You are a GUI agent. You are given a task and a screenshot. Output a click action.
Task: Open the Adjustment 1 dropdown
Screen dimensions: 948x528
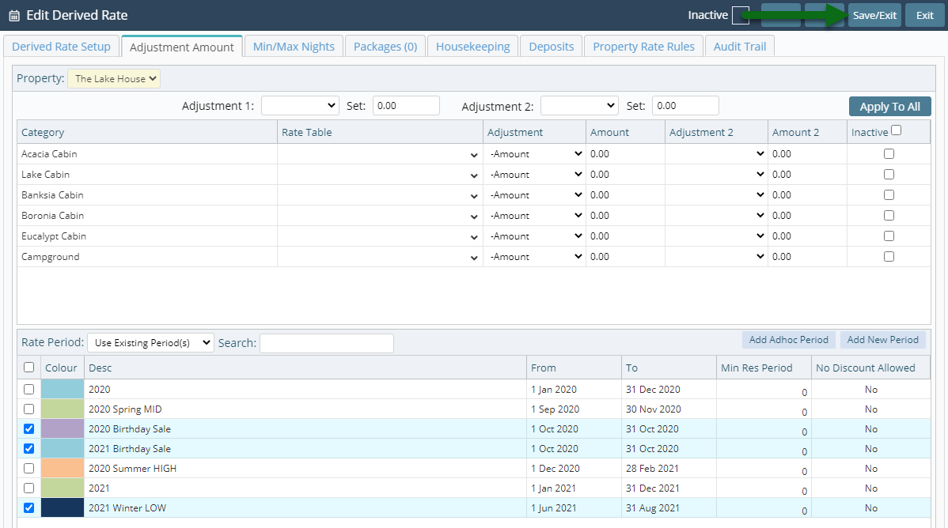[300, 106]
